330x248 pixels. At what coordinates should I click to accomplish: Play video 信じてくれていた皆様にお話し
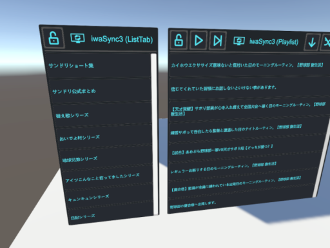pyautogui.click(x=249, y=87)
